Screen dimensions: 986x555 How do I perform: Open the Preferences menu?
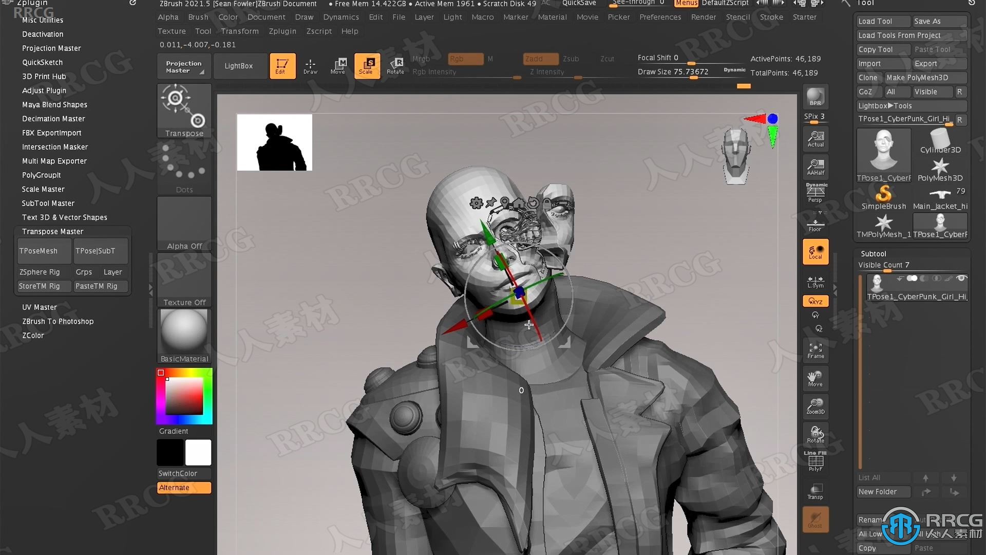click(660, 17)
